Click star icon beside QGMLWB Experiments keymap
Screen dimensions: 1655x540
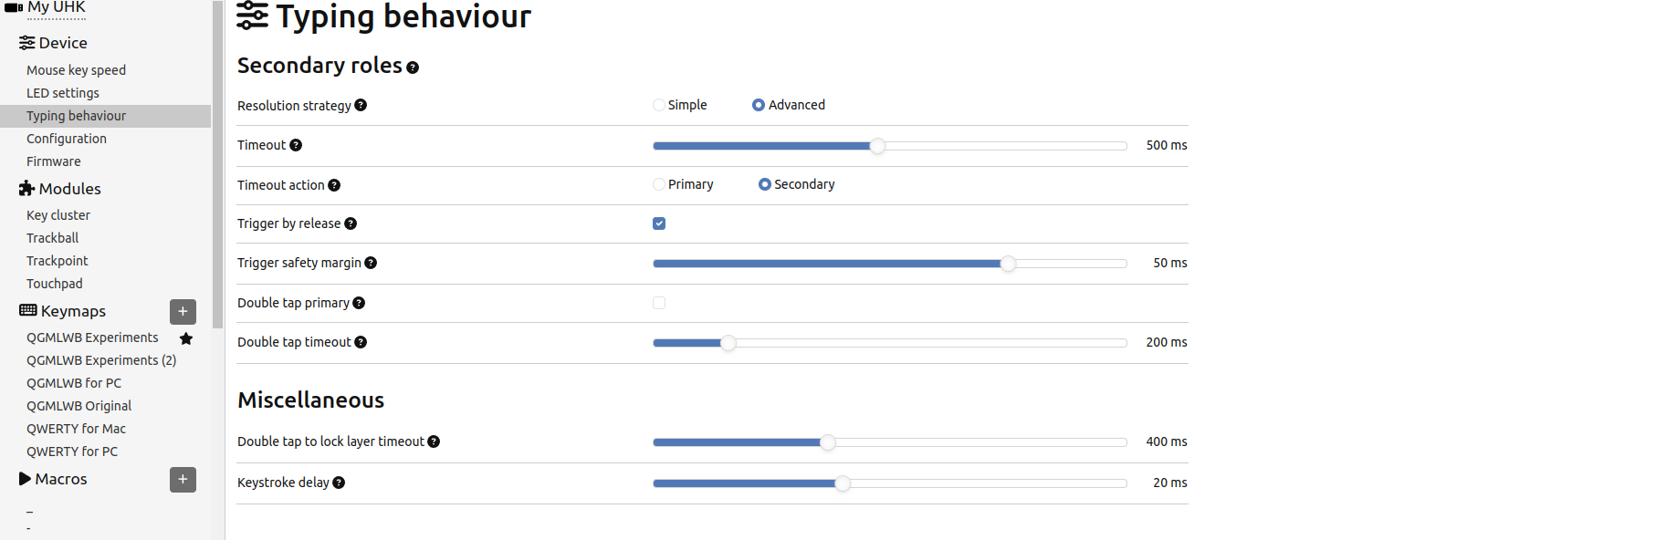pos(186,338)
